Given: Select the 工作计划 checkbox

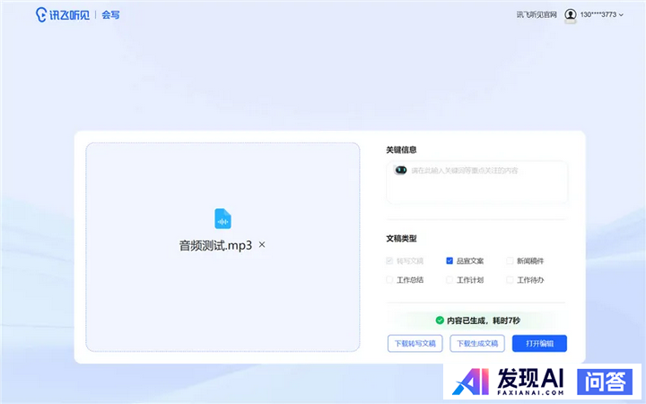Looking at the screenshot, I should 450,279.
